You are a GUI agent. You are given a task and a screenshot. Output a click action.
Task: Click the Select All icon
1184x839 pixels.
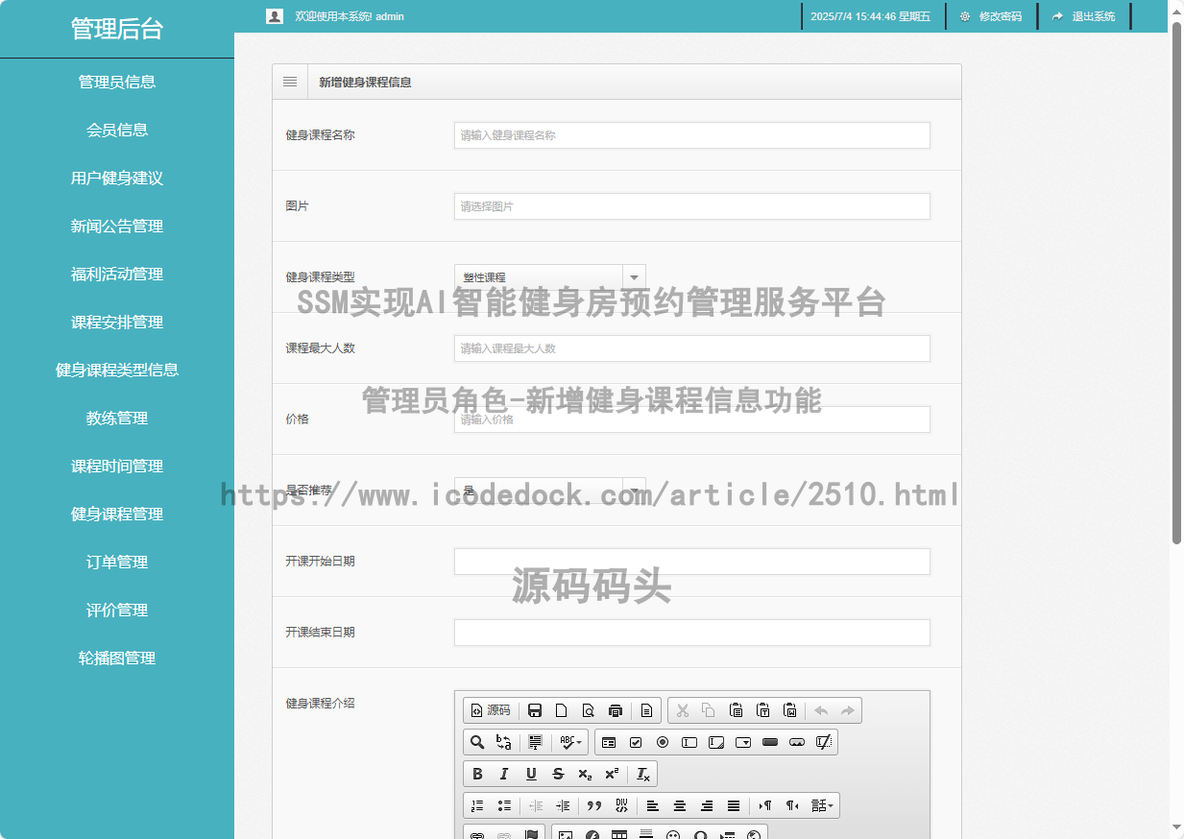(535, 742)
